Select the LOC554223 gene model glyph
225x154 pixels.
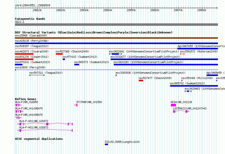pos(181,111)
